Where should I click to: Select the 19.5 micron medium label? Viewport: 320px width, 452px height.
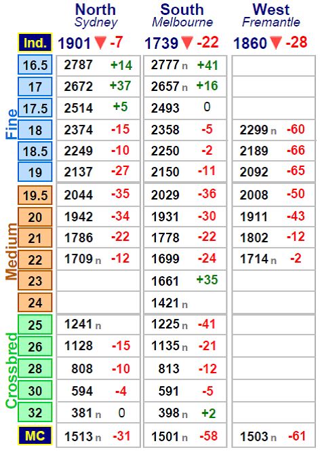point(35,195)
